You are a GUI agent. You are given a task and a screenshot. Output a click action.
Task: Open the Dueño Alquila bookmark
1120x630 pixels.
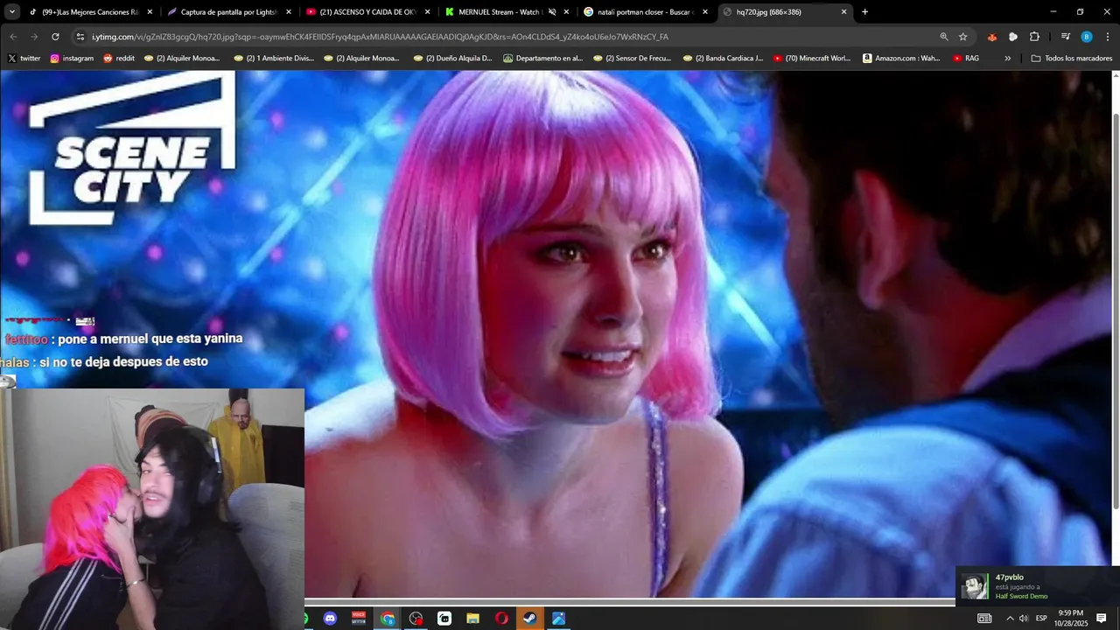(452, 59)
